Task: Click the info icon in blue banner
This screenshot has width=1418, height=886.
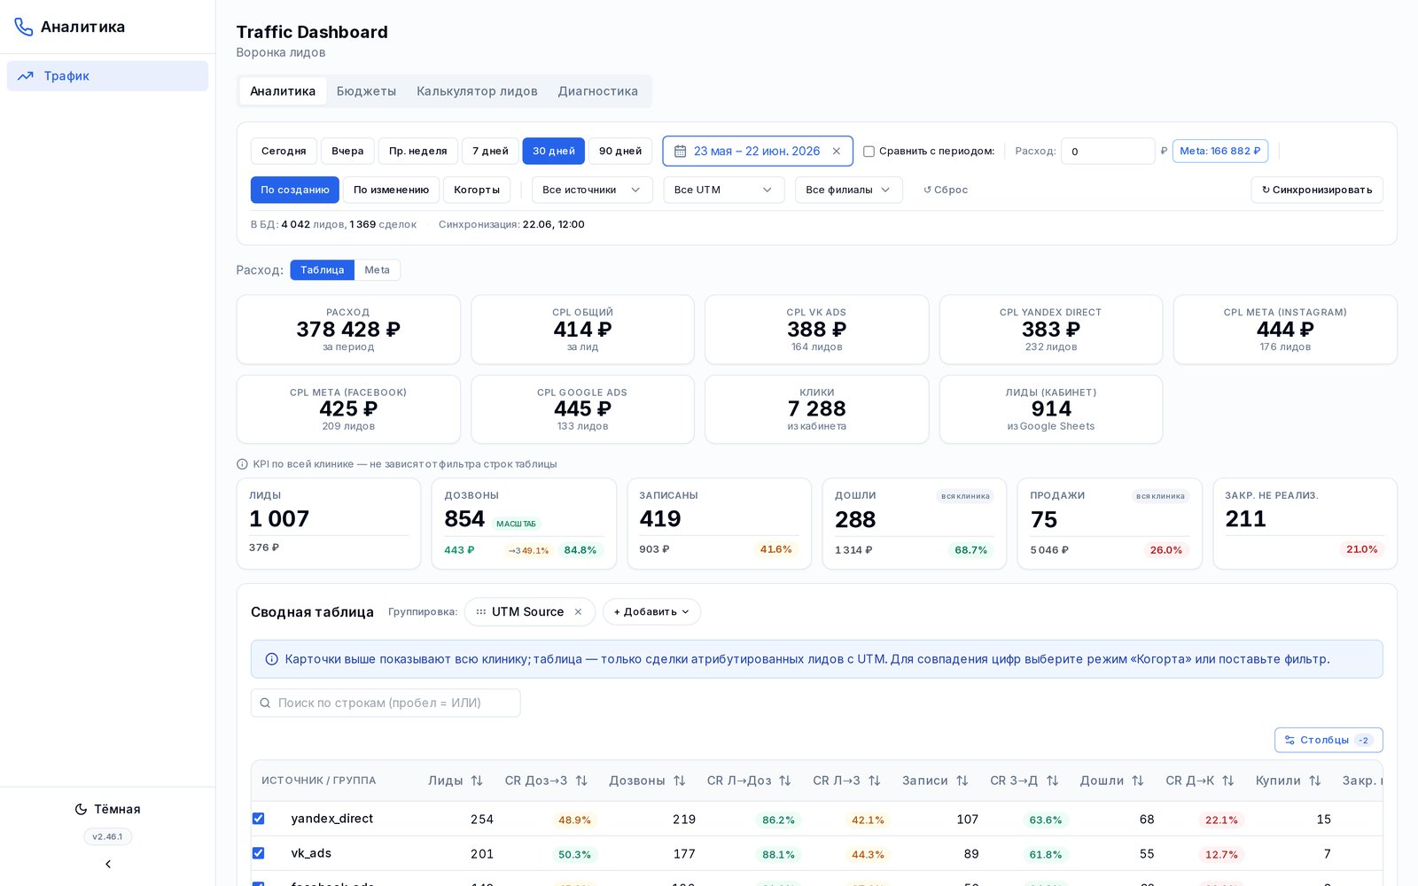Action: tap(272, 659)
